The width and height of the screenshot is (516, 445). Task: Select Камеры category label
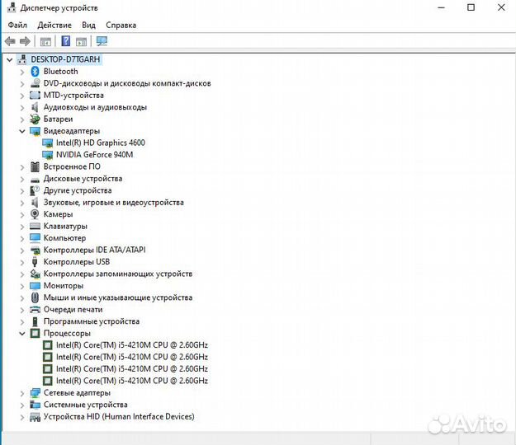click(x=59, y=214)
